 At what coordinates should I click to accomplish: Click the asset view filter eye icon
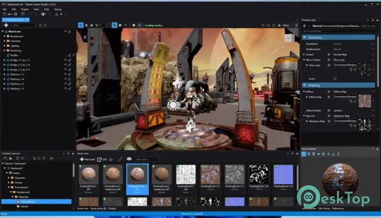[129, 159]
